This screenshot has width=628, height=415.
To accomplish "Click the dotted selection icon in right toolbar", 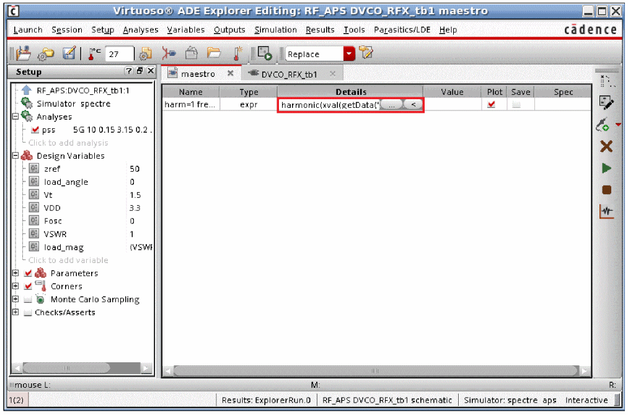I will pos(607,81).
